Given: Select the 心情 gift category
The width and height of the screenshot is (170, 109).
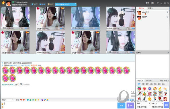Looking at the screenshot, I should (151, 84).
